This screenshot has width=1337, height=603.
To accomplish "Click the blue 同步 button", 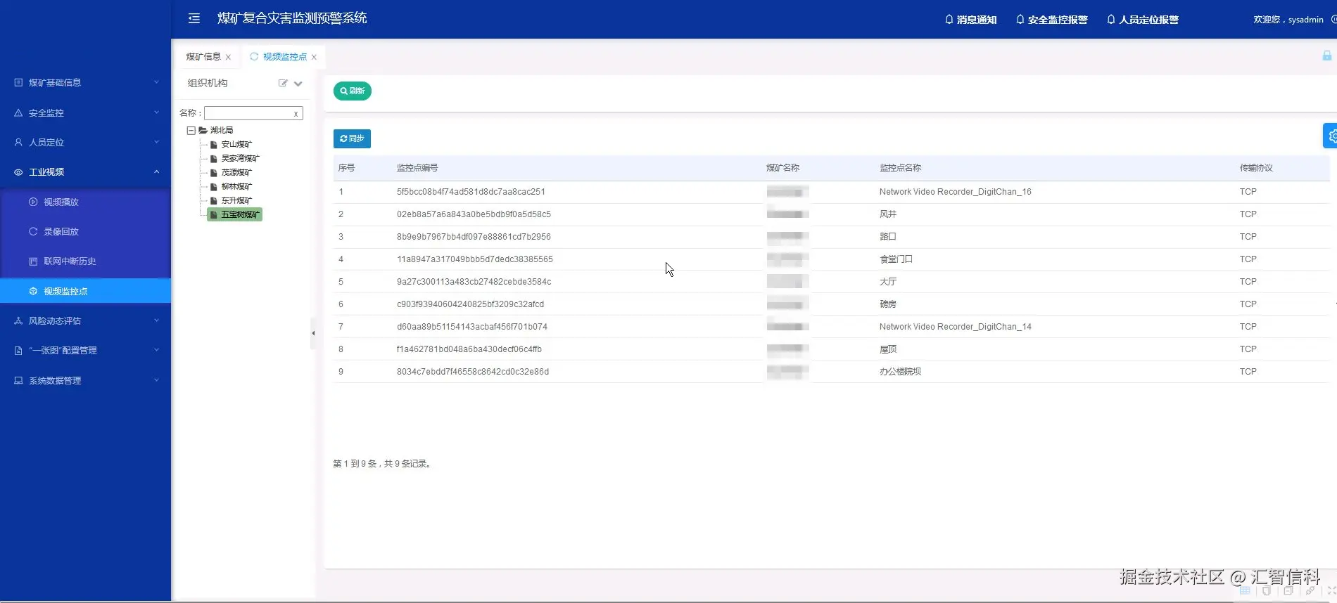I will pyautogui.click(x=352, y=138).
